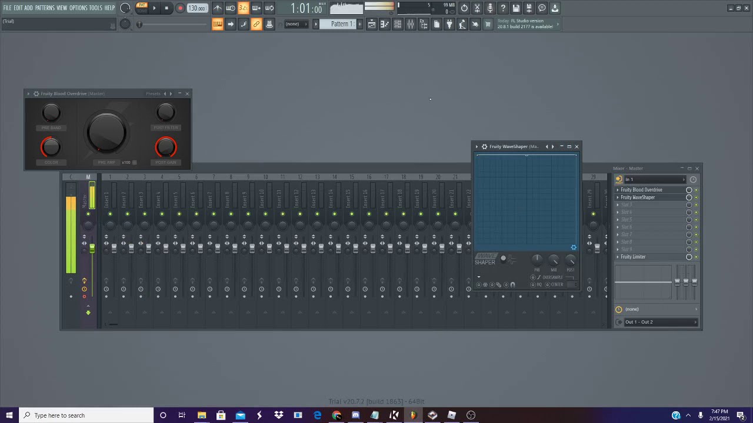Image resolution: width=753 pixels, height=423 pixels.
Task: Click the Insert 1 volume fader
Action: (x=114, y=249)
